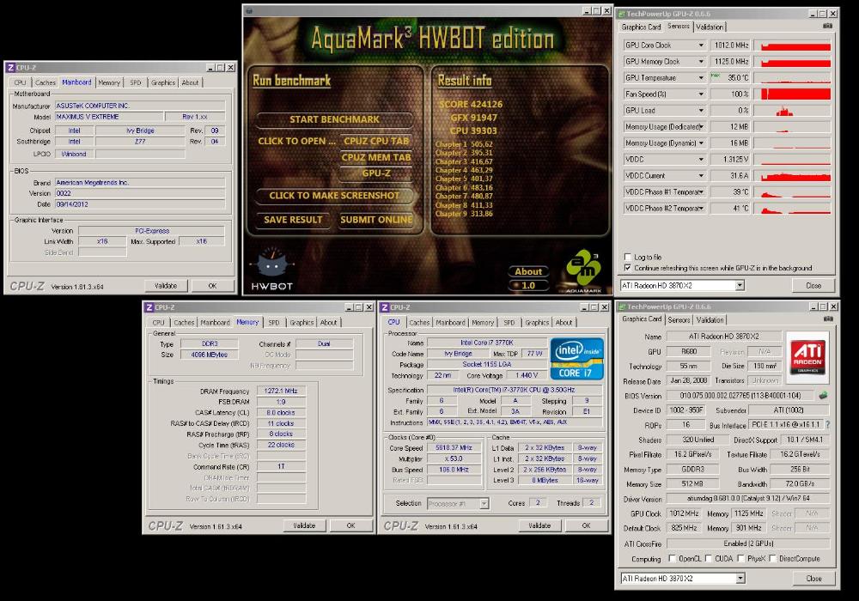Click the ATI CrossFire Enabled (2 GPUs) field
The width and height of the screenshot is (859, 601).
tap(748, 543)
